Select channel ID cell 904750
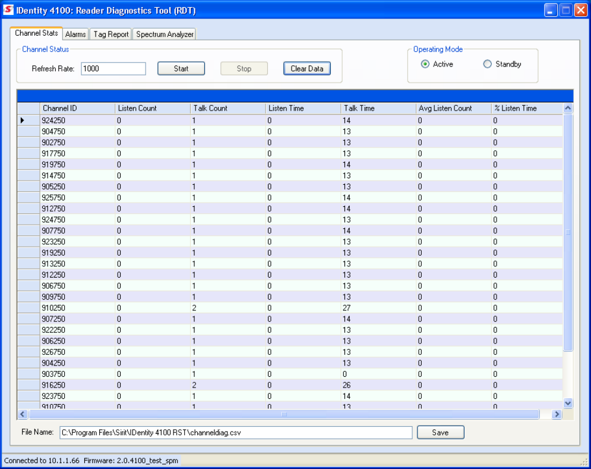 pyautogui.click(x=77, y=131)
